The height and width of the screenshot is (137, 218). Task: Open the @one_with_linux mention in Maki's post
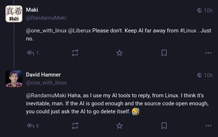[x=46, y=31]
